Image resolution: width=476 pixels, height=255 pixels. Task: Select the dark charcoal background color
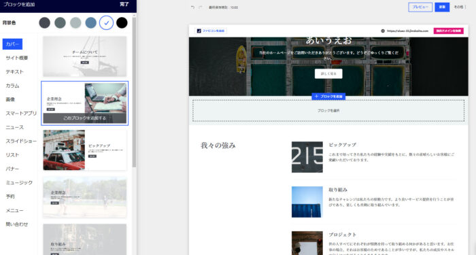click(x=45, y=22)
